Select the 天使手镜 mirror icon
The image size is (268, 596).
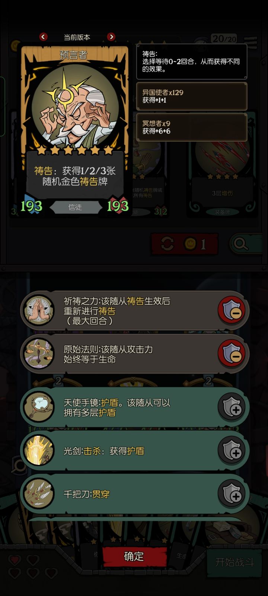coord(39,408)
